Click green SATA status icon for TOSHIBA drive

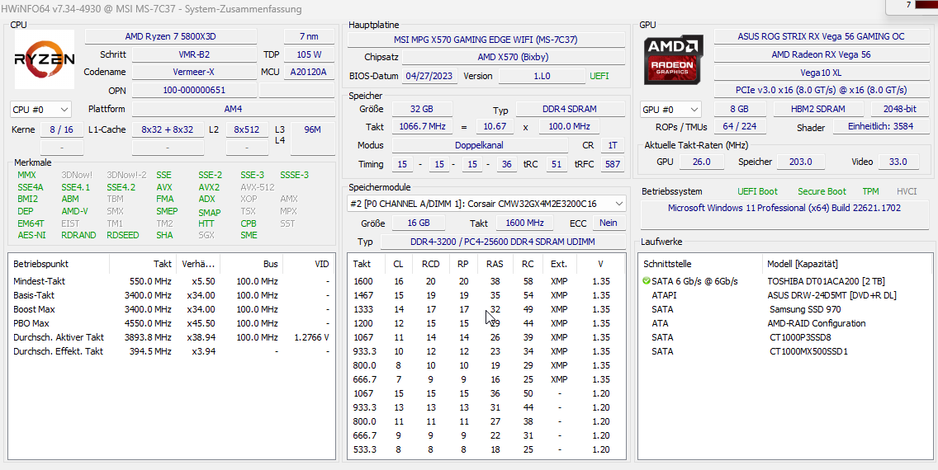click(x=646, y=280)
